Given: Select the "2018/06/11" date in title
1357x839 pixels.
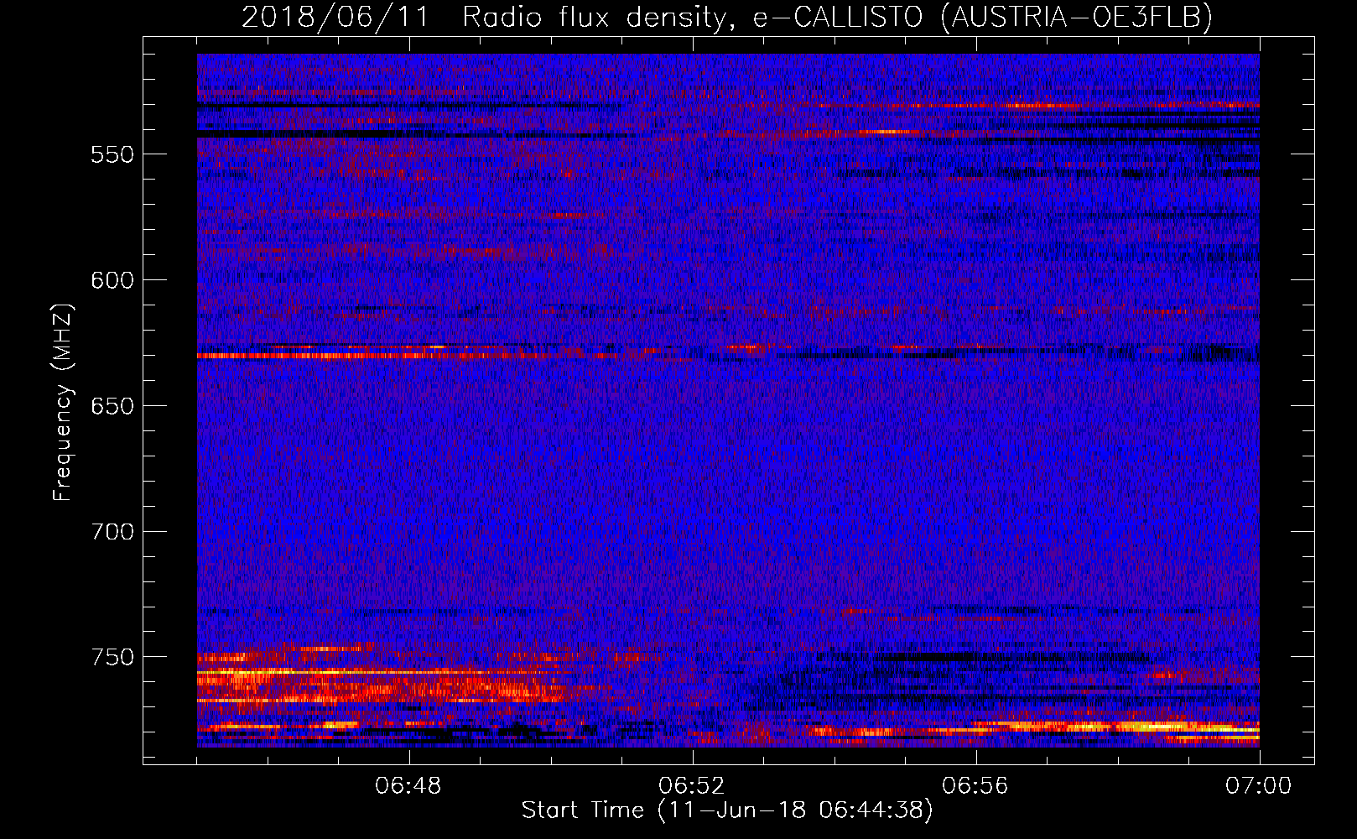Looking at the screenshot, I should (x=335, y=16).
